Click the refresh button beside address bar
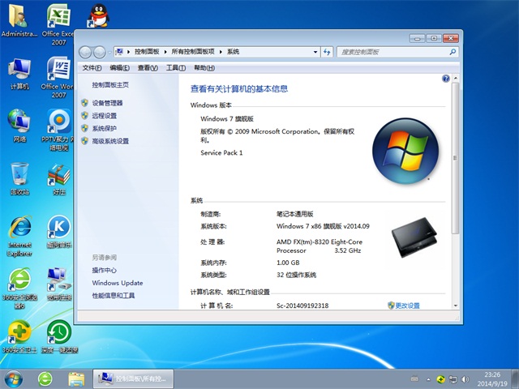This screenshot has height=389, width=519. [x=327, y=52]
